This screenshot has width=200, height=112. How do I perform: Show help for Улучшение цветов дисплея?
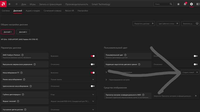[25, 110]
